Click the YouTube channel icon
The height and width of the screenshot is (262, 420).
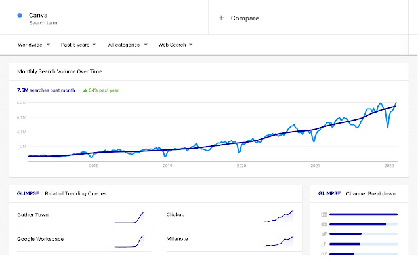click(x=324, y=224)
